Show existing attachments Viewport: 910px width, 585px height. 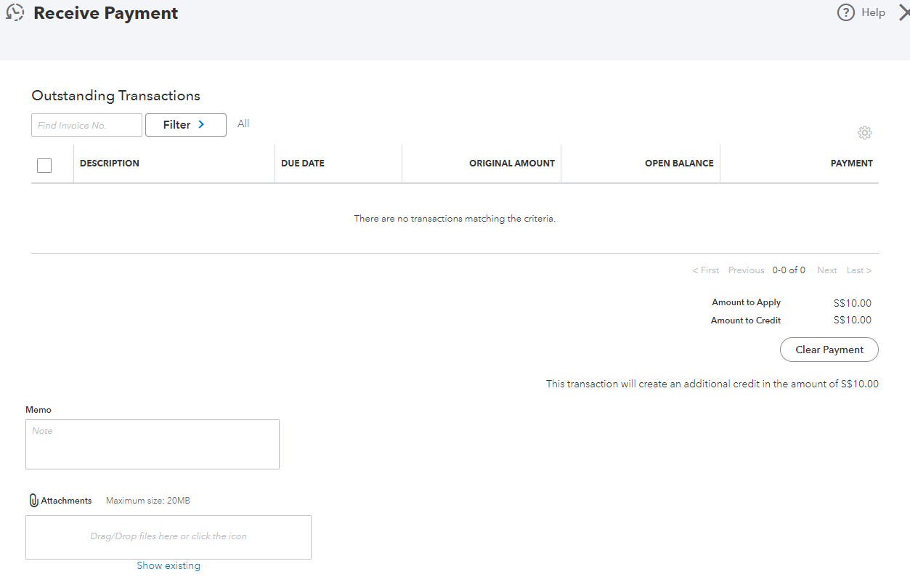tap(168, 565)
